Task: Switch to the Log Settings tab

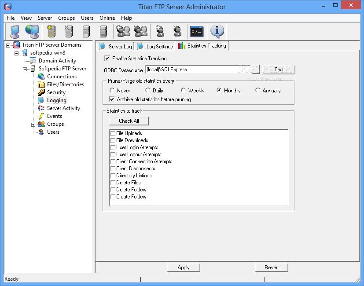Action: pyautogui.click(x=155, y=47)
